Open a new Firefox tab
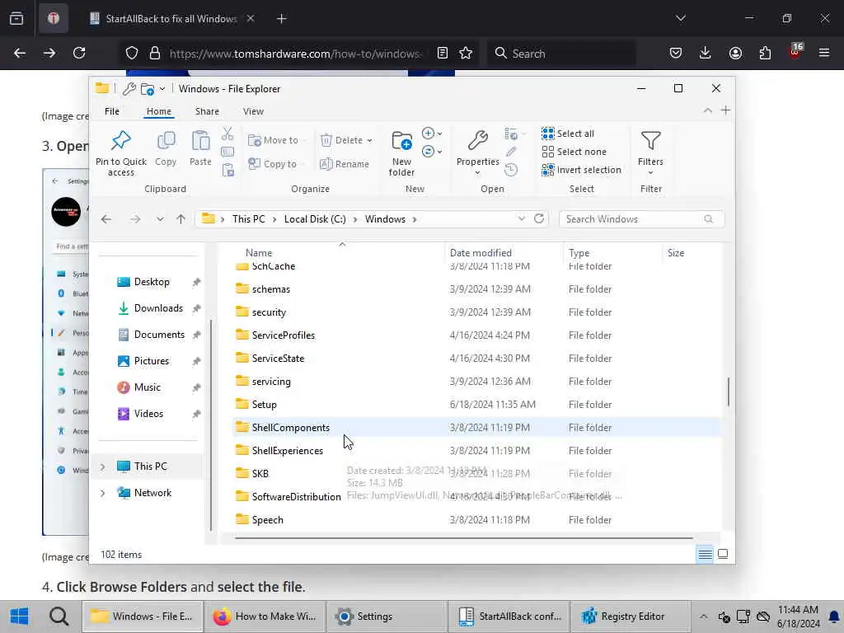The width and height of the screenshot is (844, 633). click(282, 19)
